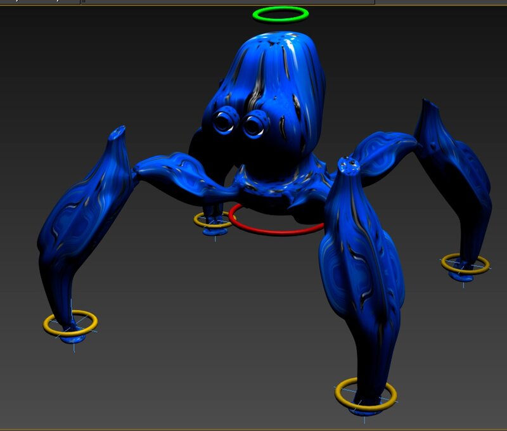This screenshot has width=507, height=431.
Task: Click the foot pad beneath the nearest front ring
Action: [366, 409]
